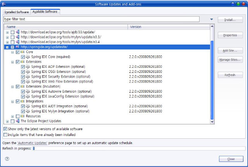The image size is (248, 167).
Task: Click the ajdt/33/update site icon
Action: [17, 32]
